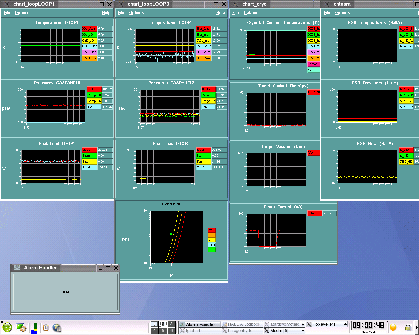Click the ATARG button in Alarm Handler
The width and height of the screenshot is (419, 335).
(x=65, y=292)
